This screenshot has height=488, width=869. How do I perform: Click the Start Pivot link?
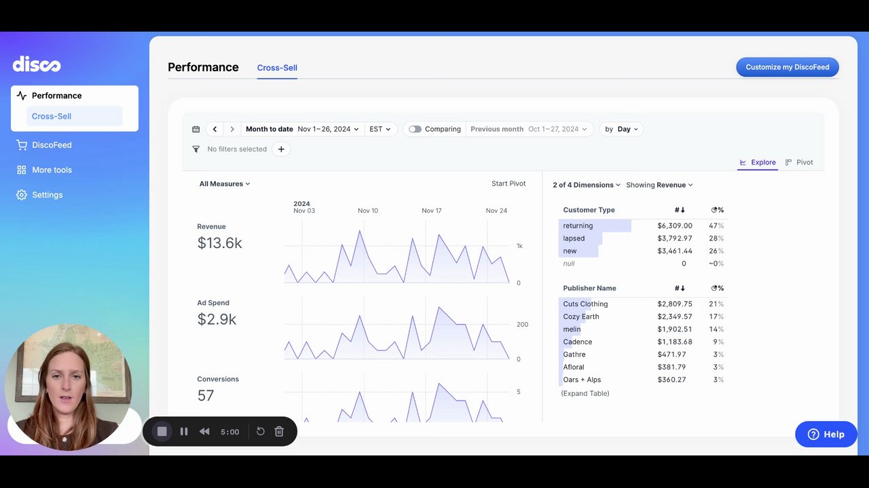click(x=509, y=184)
